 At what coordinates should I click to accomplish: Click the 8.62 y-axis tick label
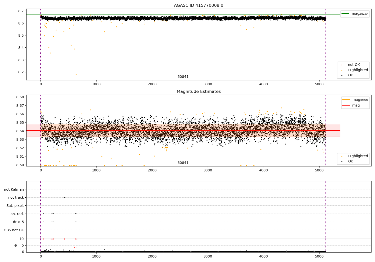click(20, 148)
